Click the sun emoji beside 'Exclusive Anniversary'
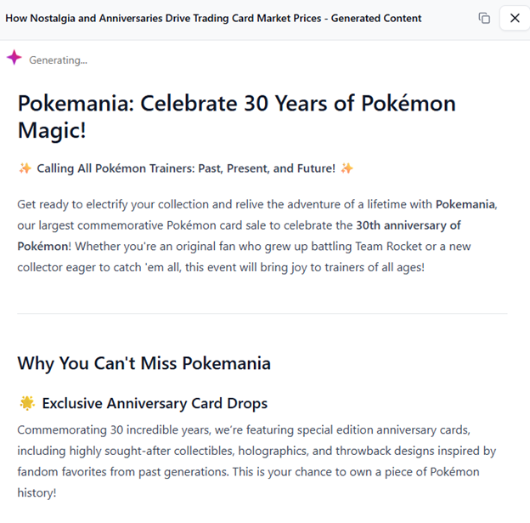The height and width of the screenshot is (523, 530). point(26,403)
